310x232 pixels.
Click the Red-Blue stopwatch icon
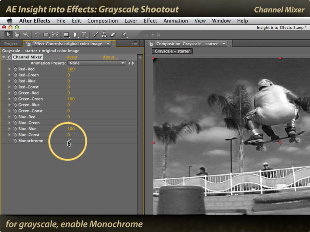point(15,81)
